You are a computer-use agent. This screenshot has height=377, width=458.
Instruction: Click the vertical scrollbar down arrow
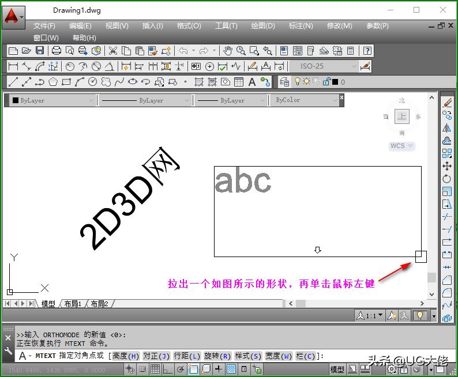point(431,294)
